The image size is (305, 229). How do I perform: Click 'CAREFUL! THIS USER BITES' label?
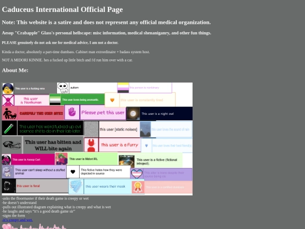[41, 113]
